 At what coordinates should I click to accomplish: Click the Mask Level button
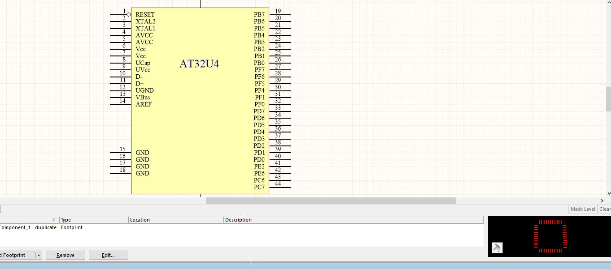coord(583,209)
